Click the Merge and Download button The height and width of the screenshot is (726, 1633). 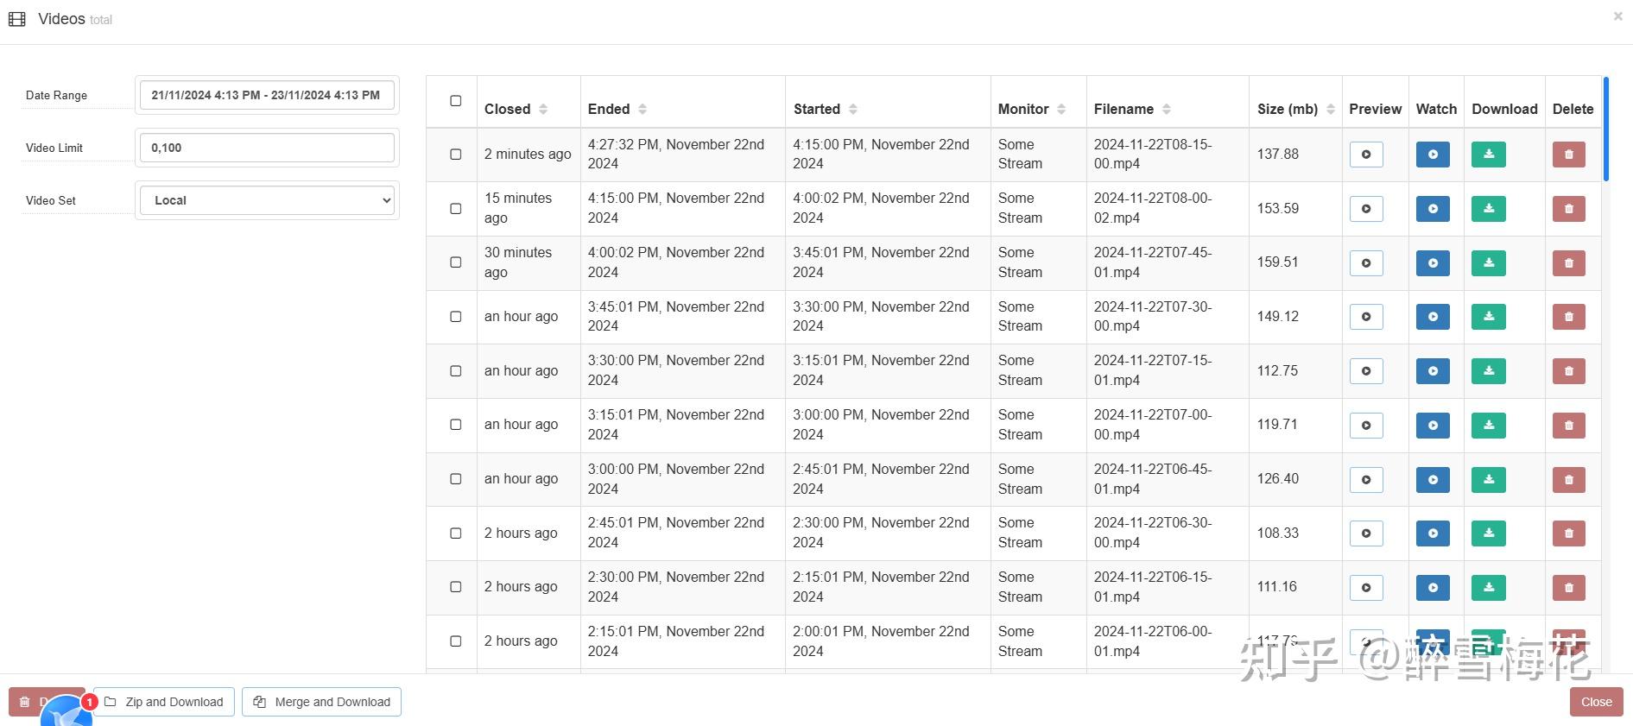[321, 702]
